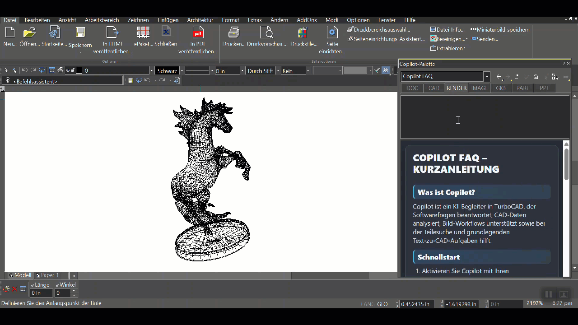Click Miniaturbild speichern button

click(x=500, y=29)
